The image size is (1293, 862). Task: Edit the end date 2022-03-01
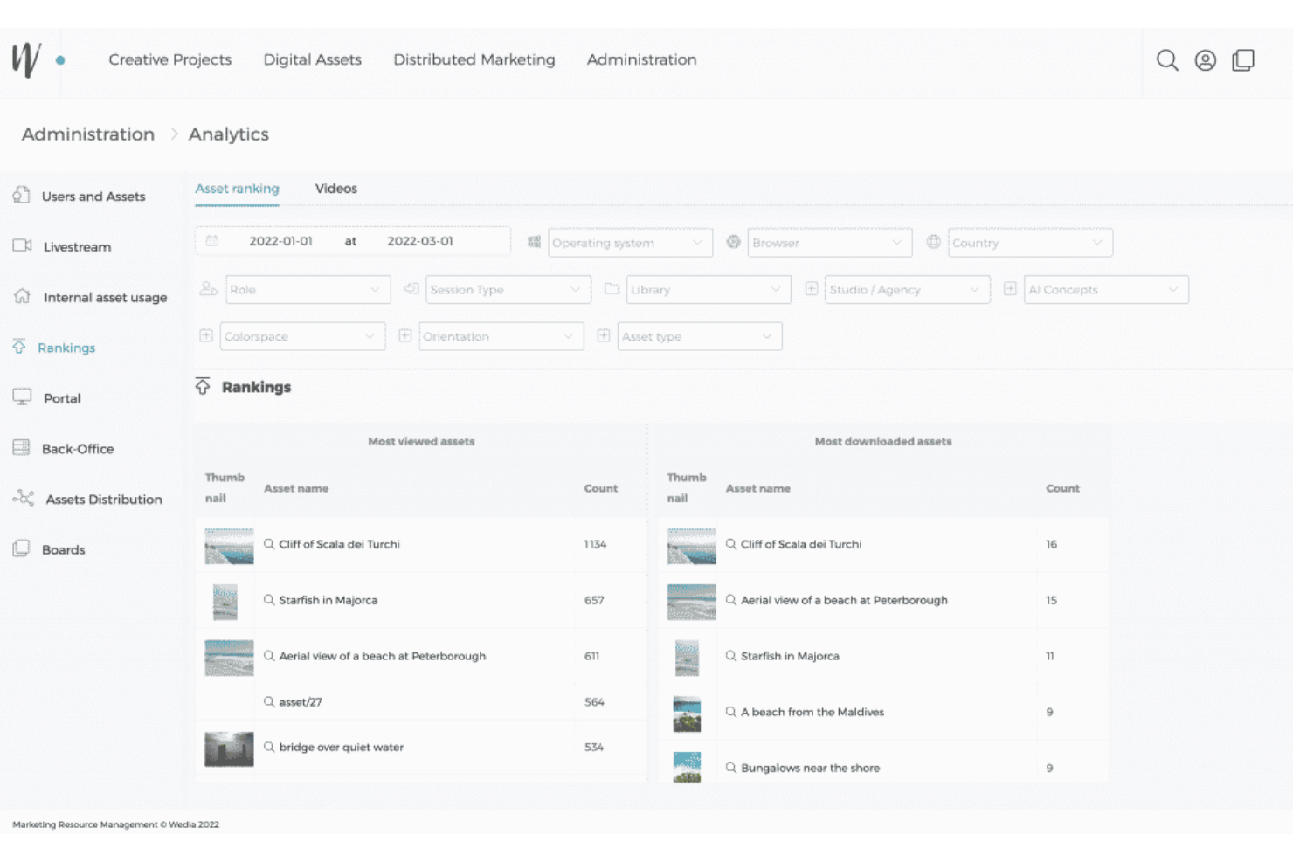pos(420,241)
